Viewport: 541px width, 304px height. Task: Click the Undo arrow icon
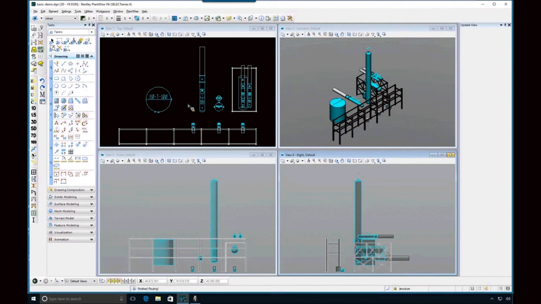tap(42, 81)
